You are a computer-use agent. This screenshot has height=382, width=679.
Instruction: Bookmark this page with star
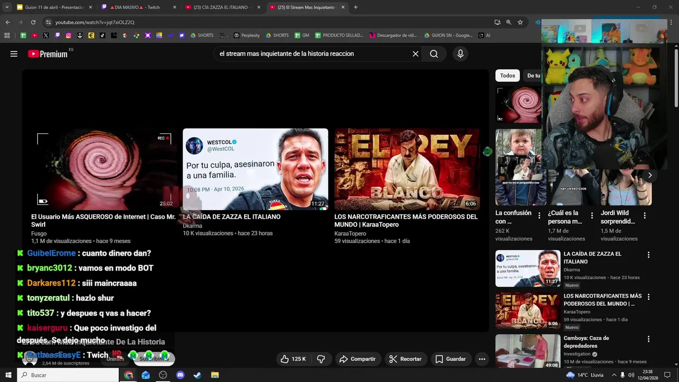tap(520, 22)
